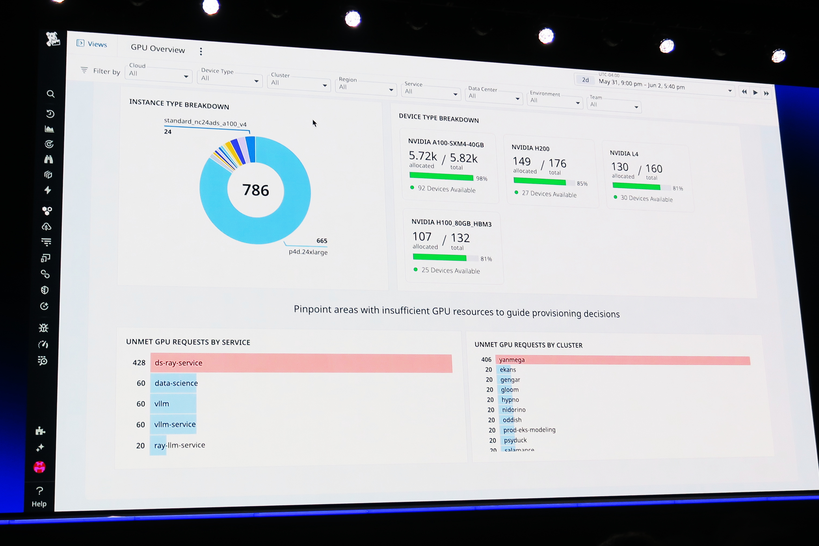Image resolution: width=819 pixels, height=546 pixels.
Task: Open integrations puzzle piece icon
Action: pyautogui.click(x=40, y=431)
